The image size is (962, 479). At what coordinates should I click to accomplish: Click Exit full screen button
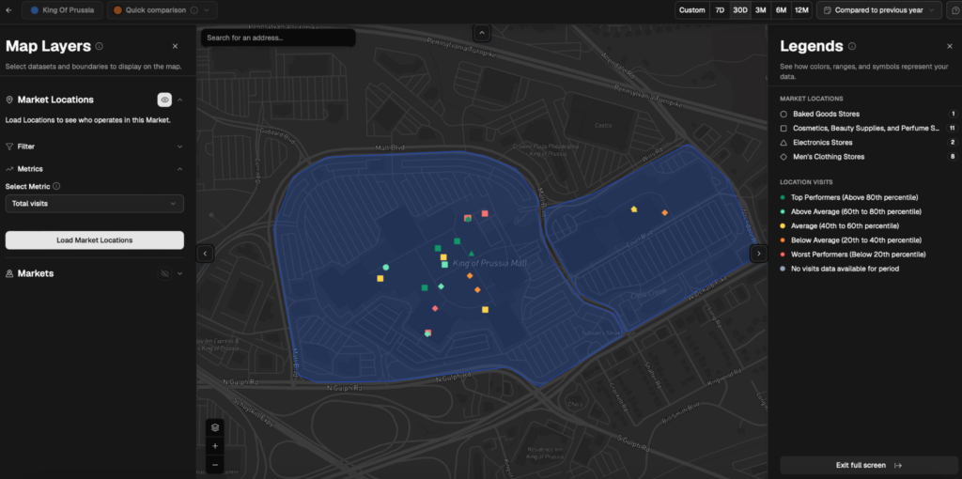click(869, 465)
